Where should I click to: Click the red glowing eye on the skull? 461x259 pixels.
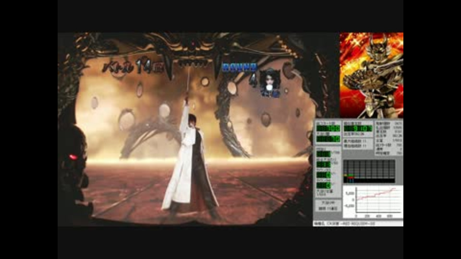[x=73, y=157]
